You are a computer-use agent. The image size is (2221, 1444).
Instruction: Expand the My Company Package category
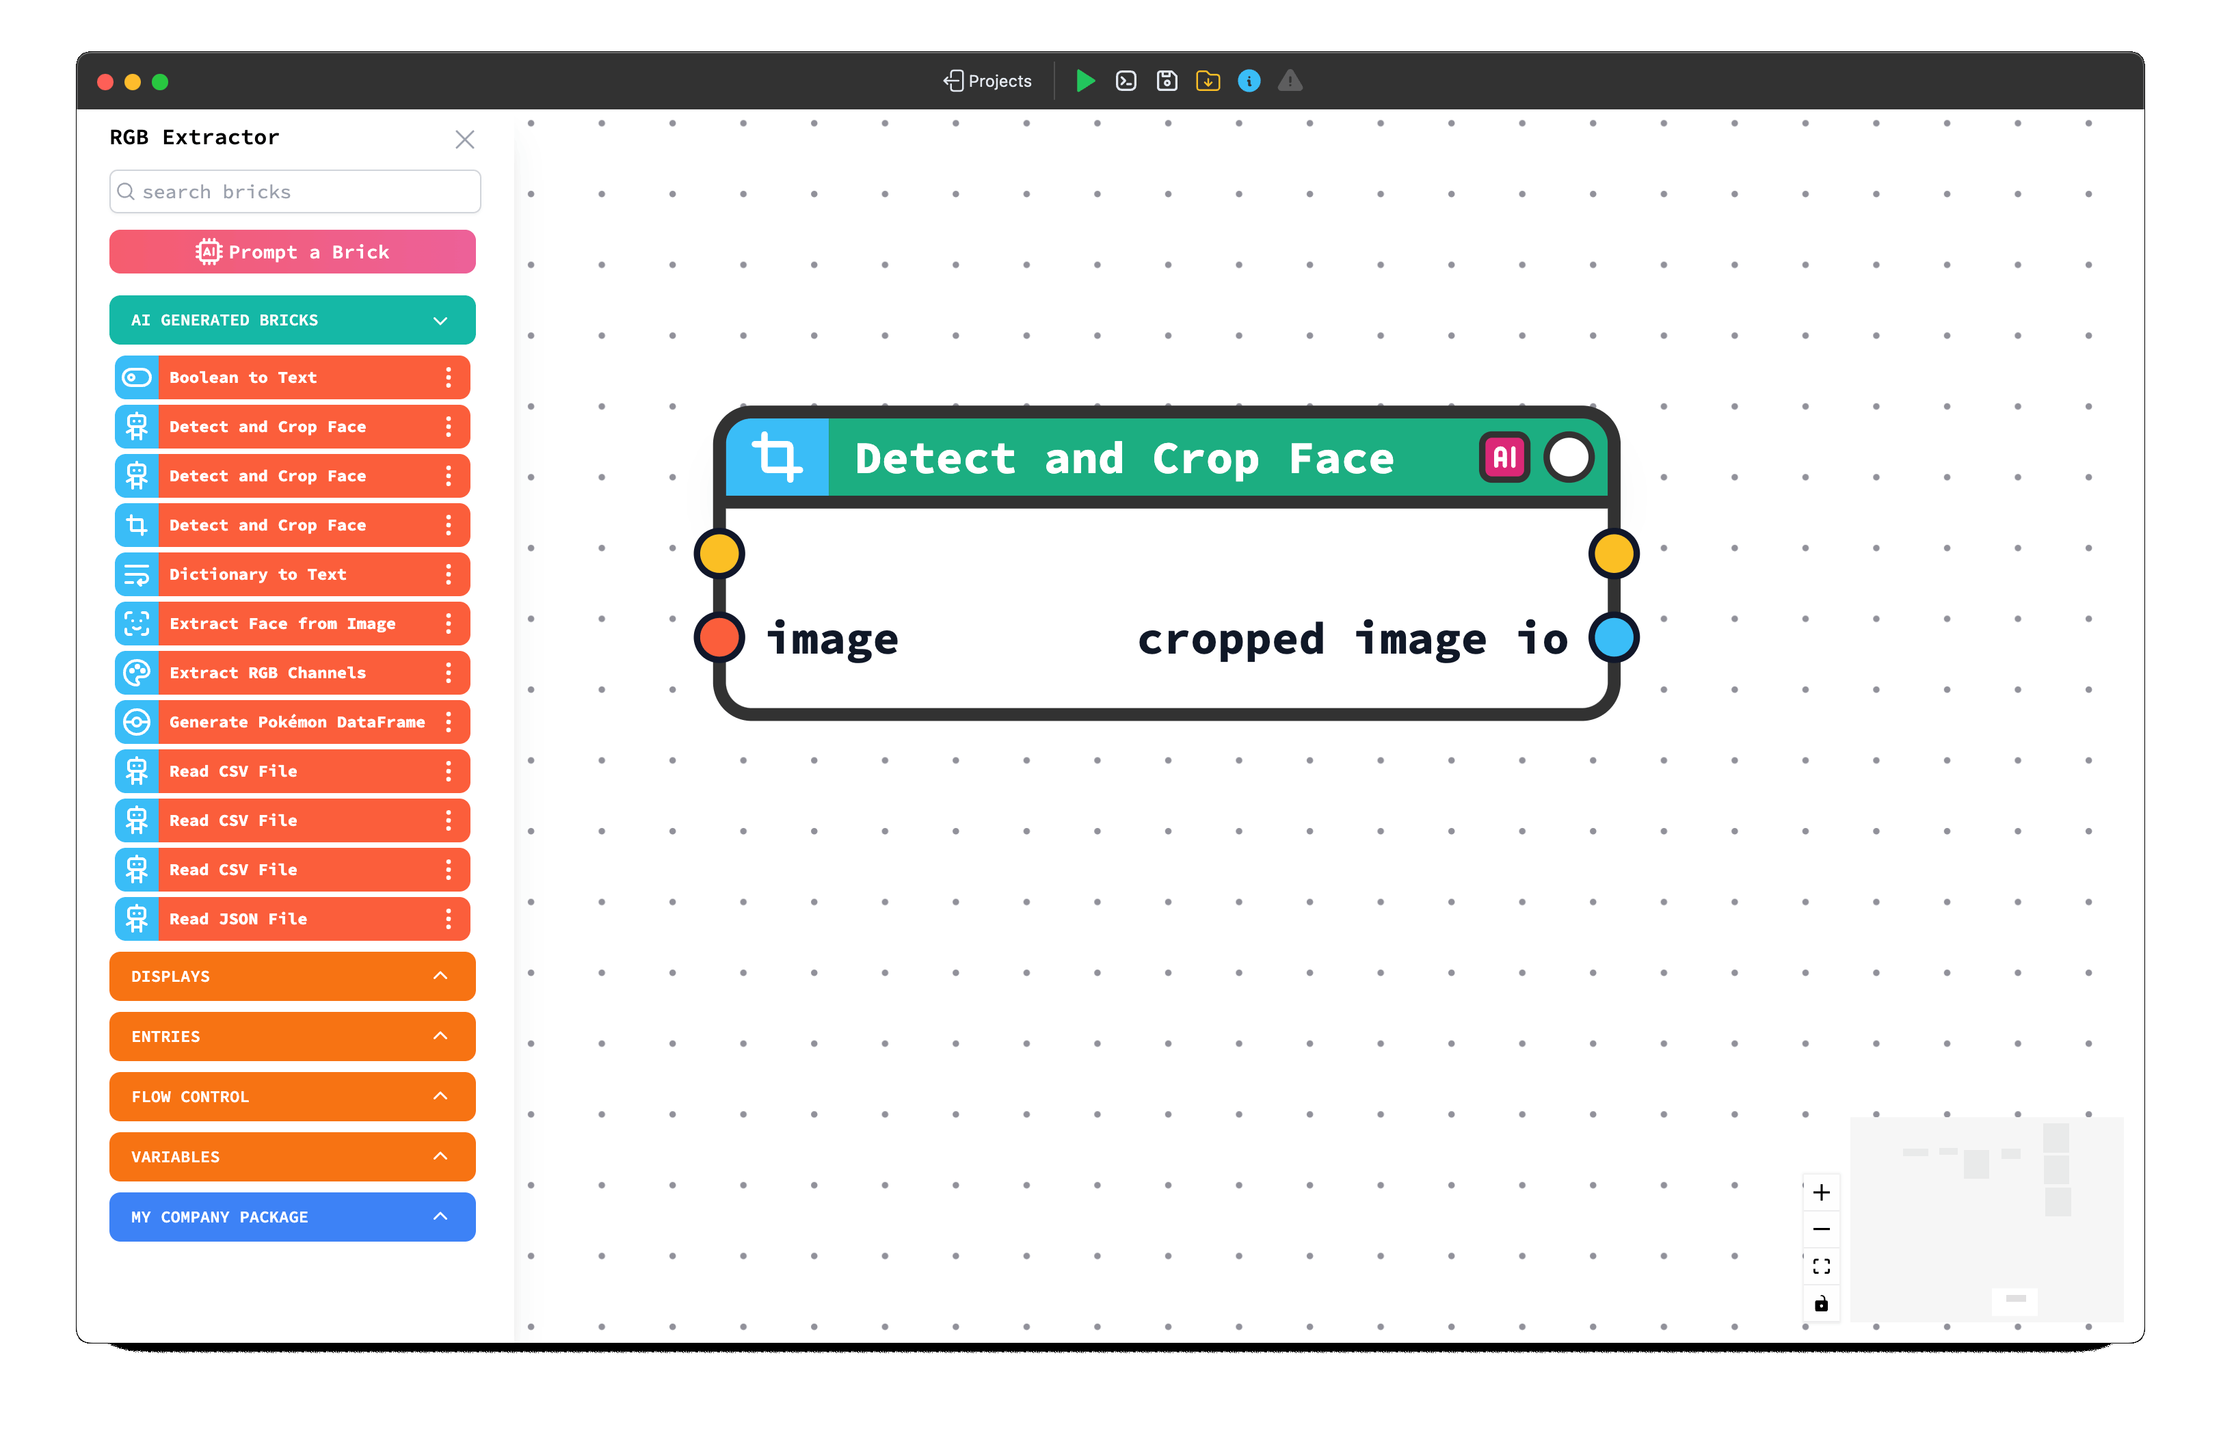click(440, 1216)
